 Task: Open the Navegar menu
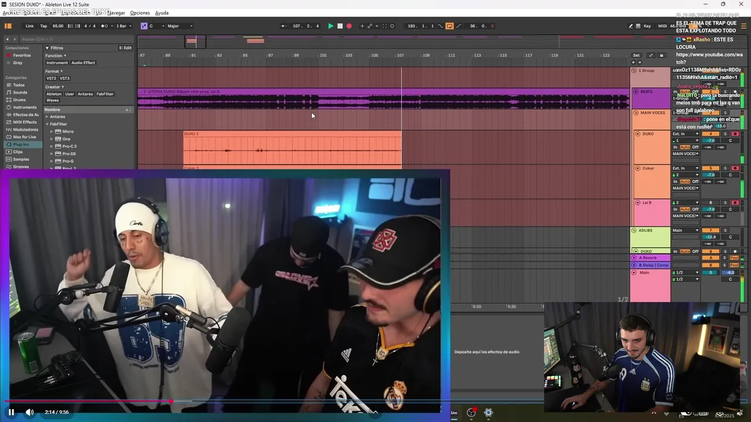pyautogui.click(x=116, y=13)
